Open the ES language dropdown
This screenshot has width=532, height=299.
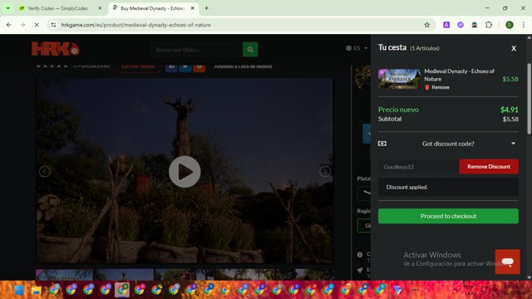pos(357,48)
